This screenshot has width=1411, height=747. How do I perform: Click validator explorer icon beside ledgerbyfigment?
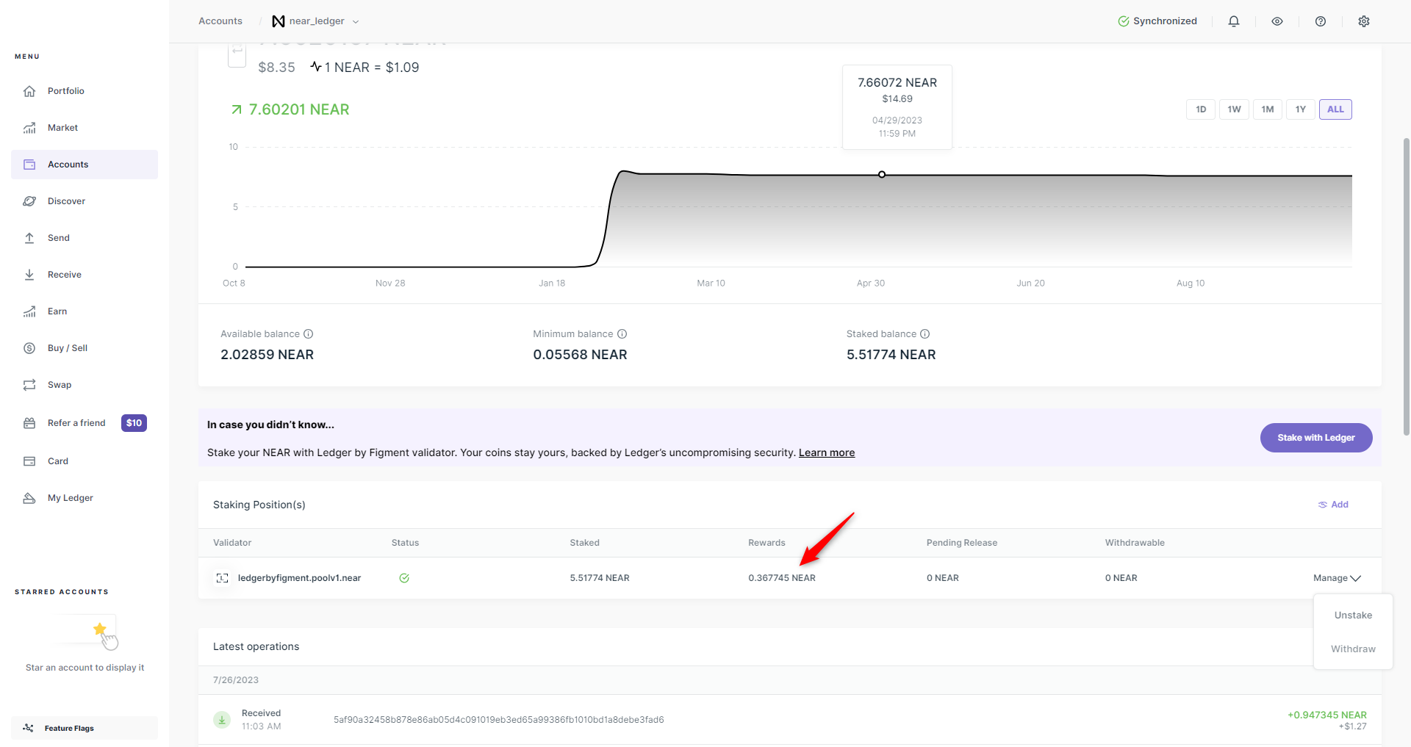[x=222, y=578]
